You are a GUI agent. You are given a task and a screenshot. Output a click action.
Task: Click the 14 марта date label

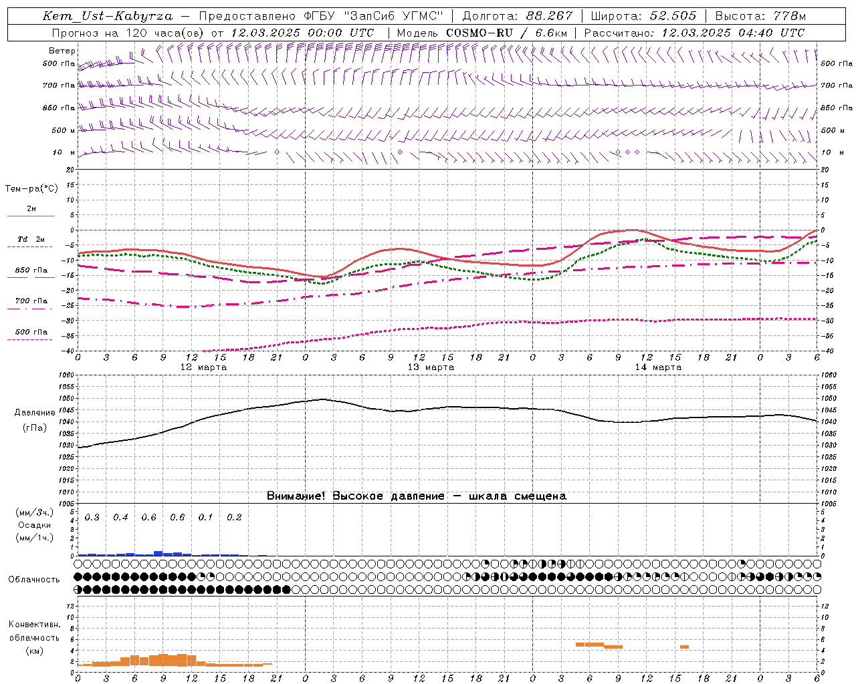pos(659,367)
